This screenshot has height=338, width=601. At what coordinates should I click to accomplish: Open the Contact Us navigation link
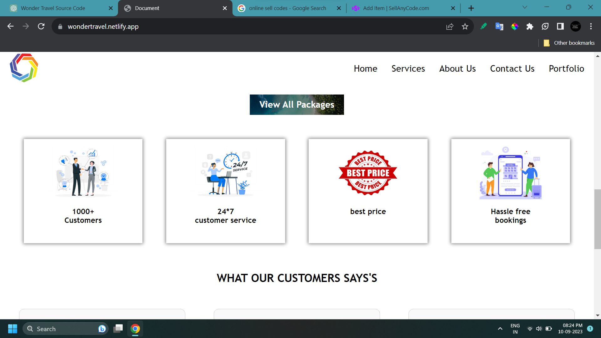512,69
